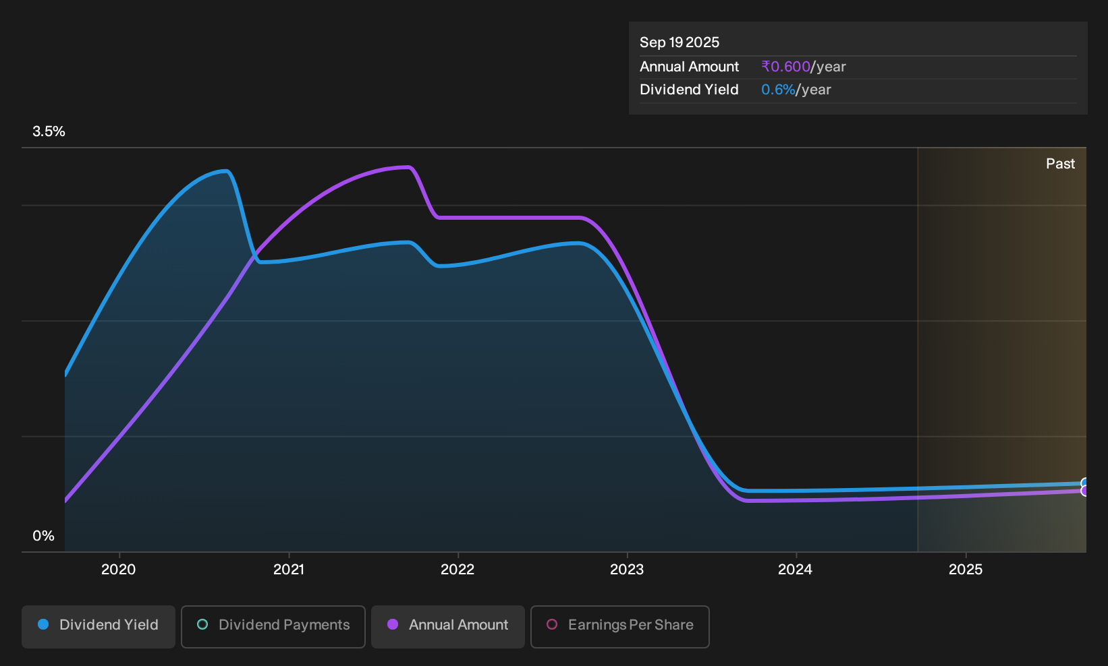Toggle the Dividend Yield legend button
Image resolution: width=1108 pixels, height=666 pixels.
coord(99,627)
